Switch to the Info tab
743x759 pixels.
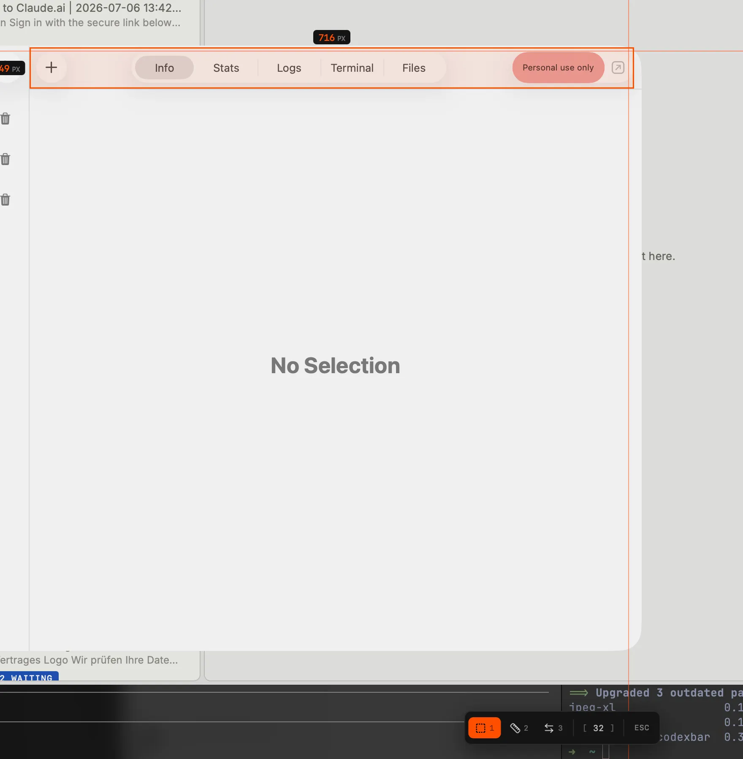point(164,68)
